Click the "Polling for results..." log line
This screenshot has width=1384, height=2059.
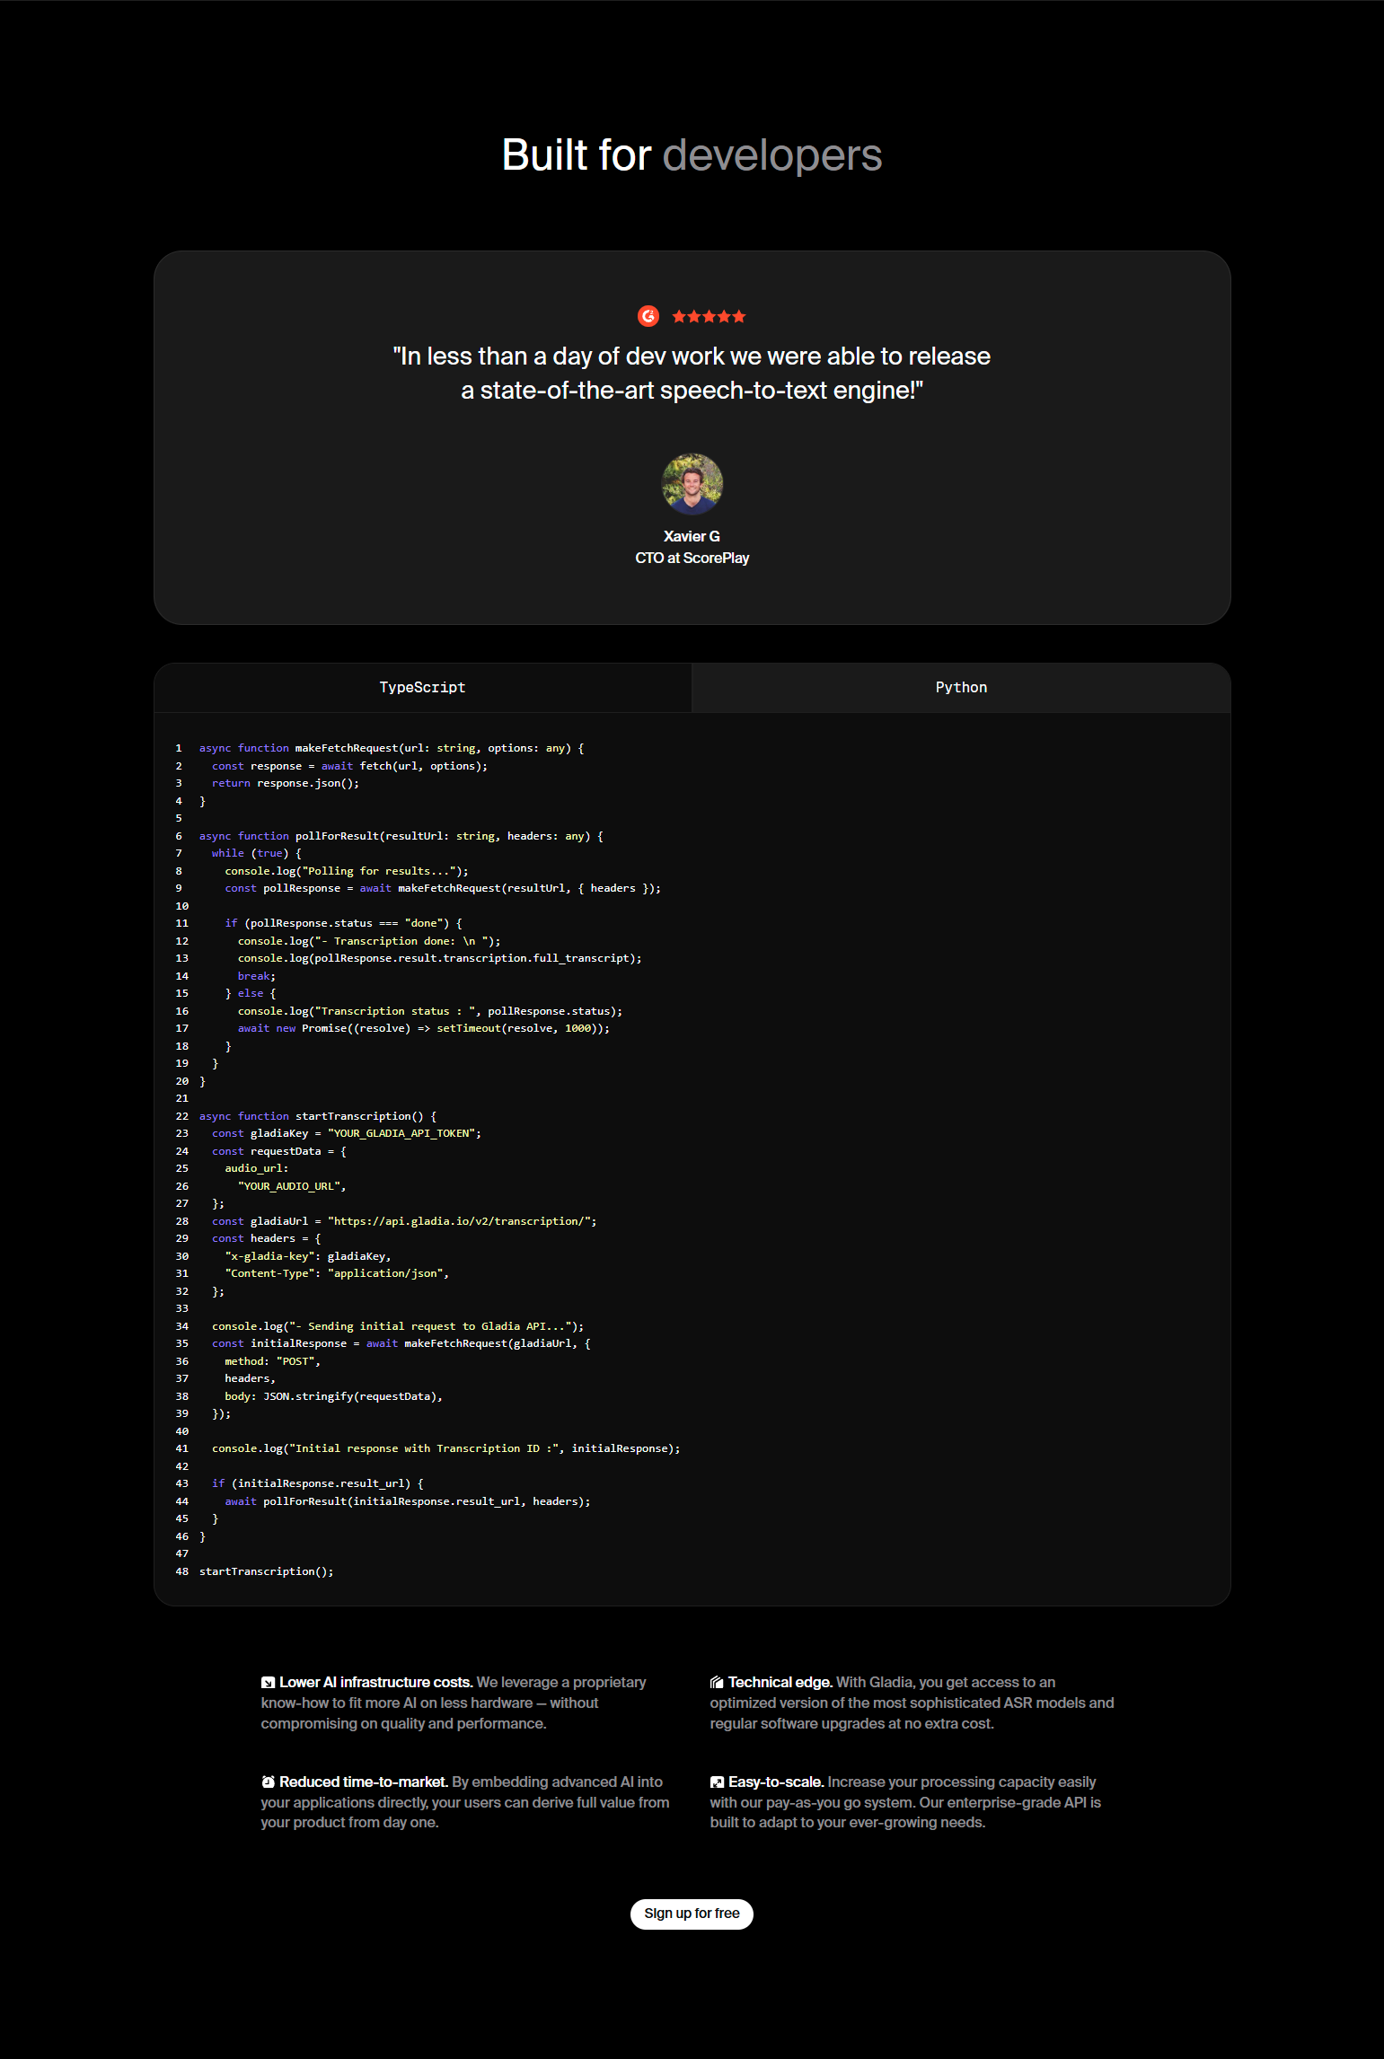347,871
